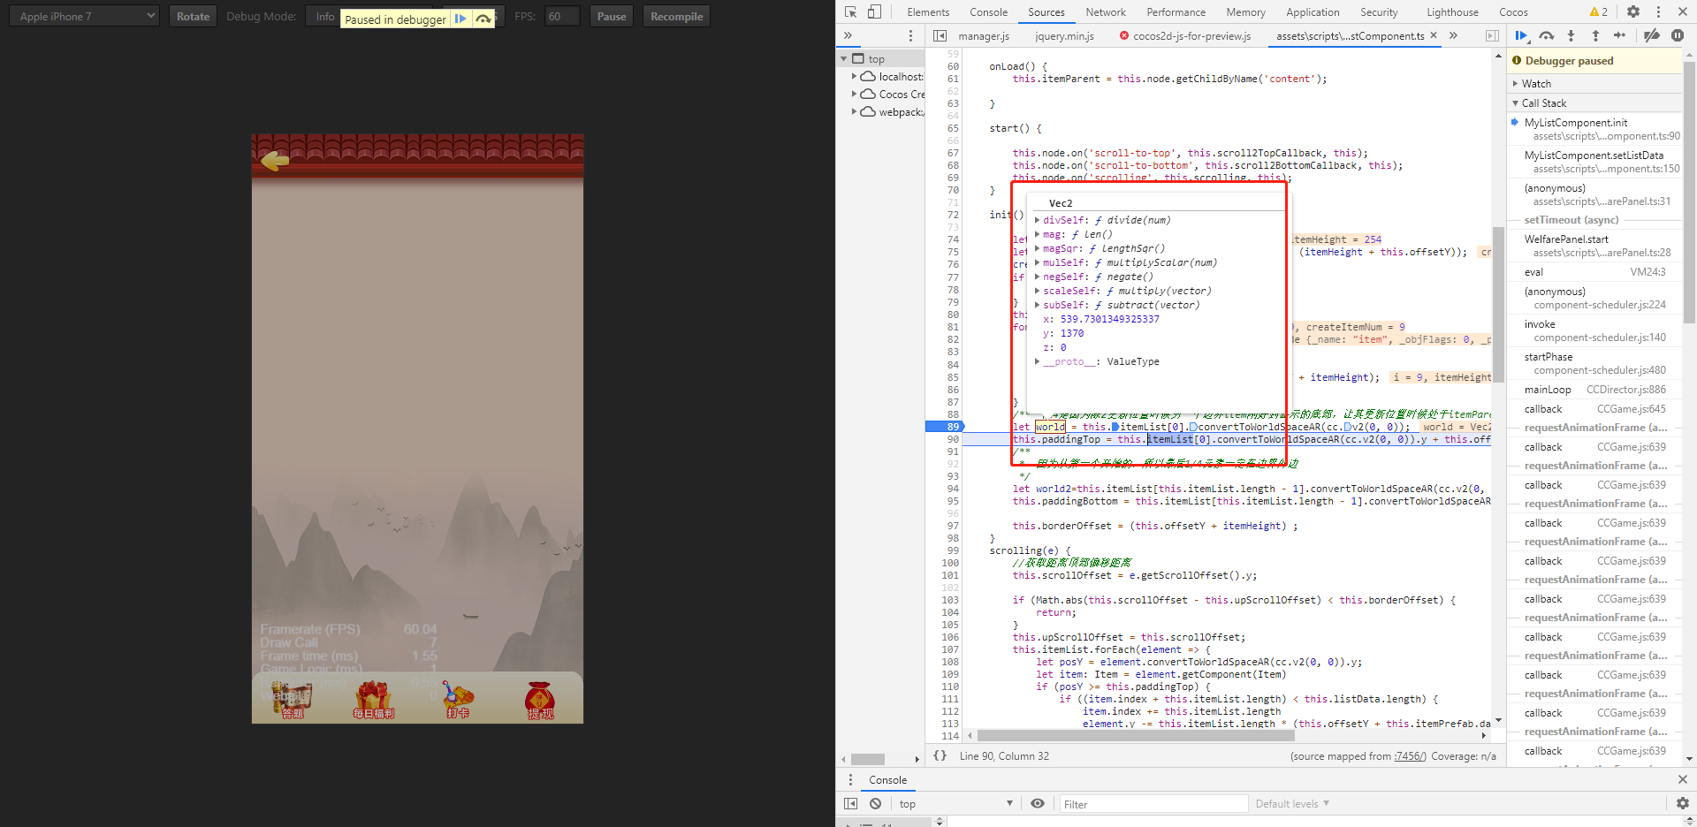This screenshot has width=1697, height=827.
Task: Pretty-print the source with the braces icon
Action: [x=940, y=755]
